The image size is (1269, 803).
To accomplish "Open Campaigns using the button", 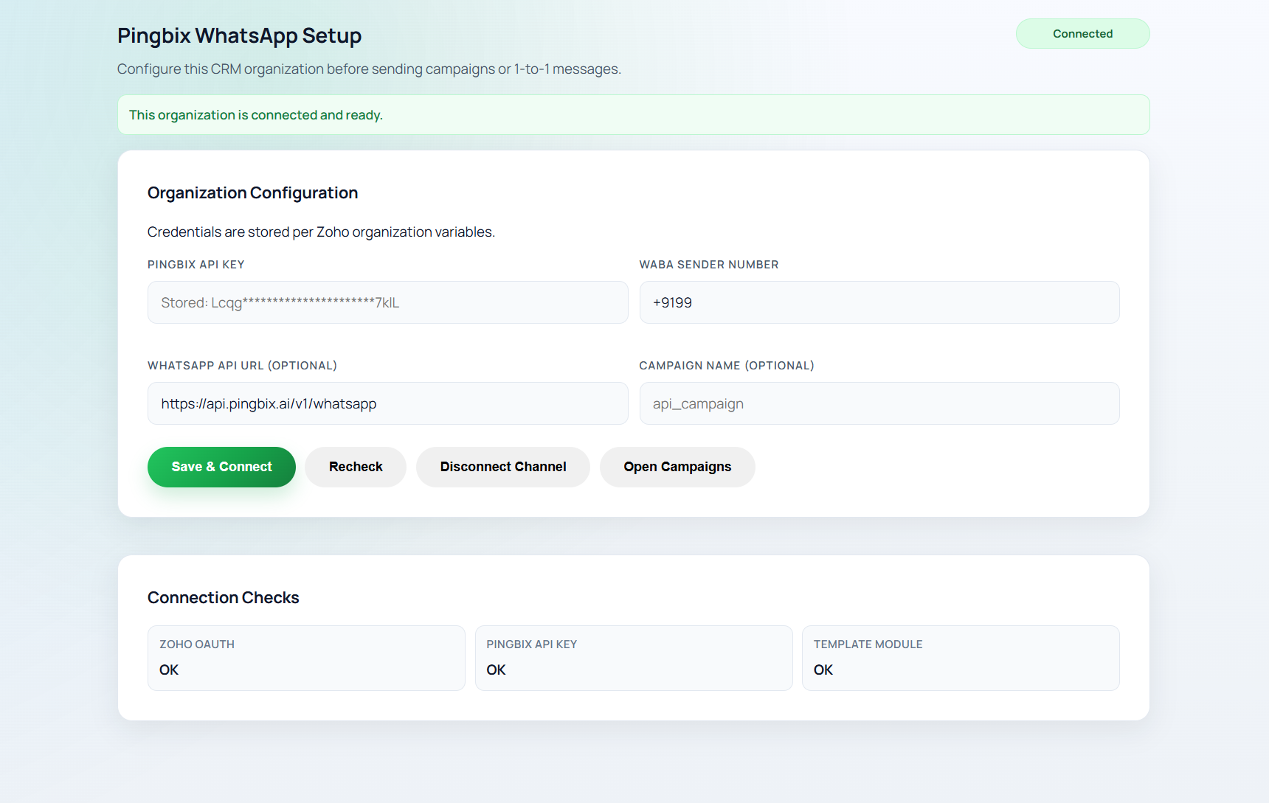I will tap(677, 467).
